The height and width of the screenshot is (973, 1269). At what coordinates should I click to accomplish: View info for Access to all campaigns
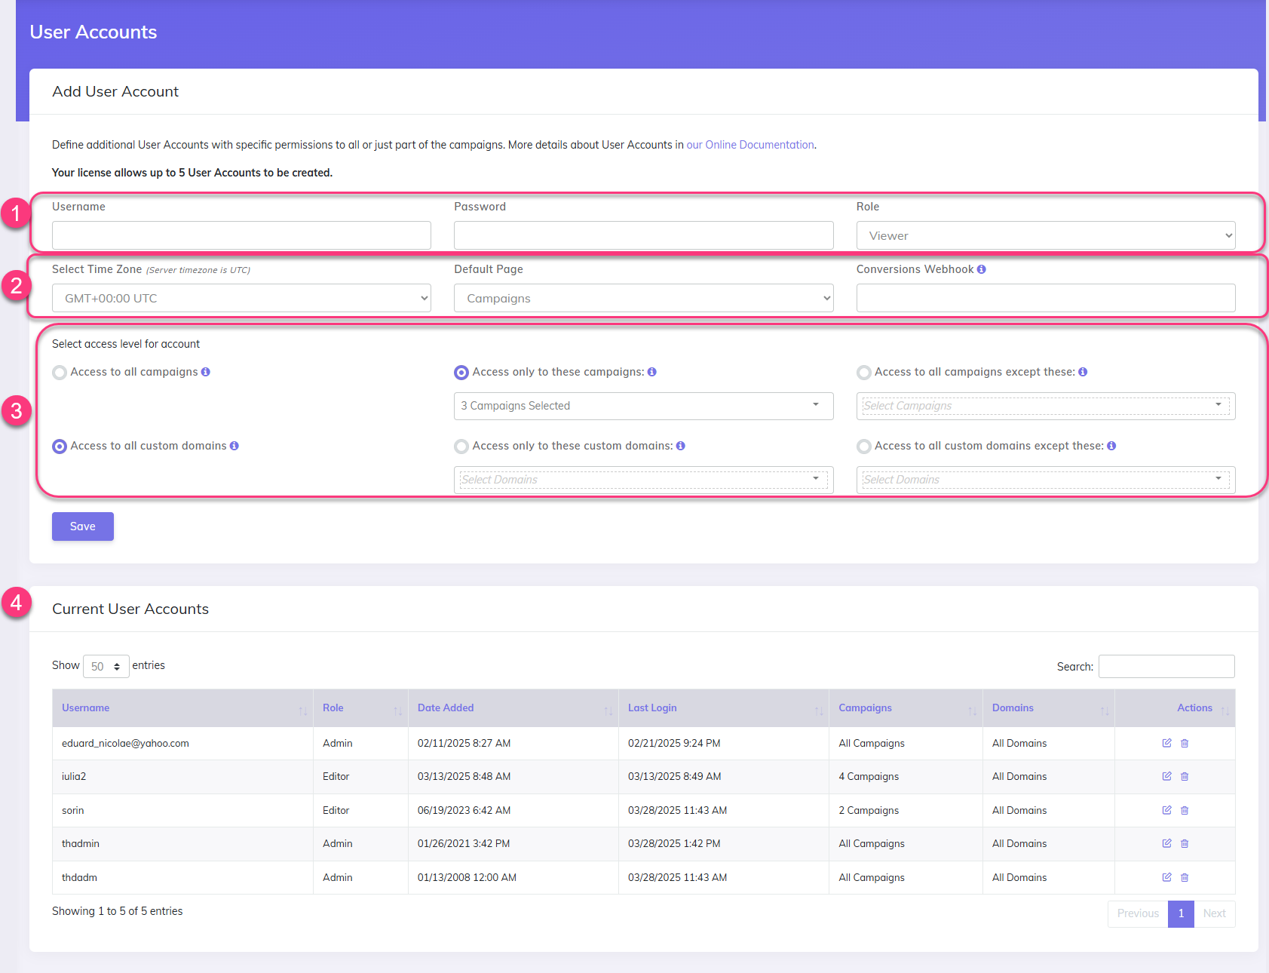coord(206,372)
